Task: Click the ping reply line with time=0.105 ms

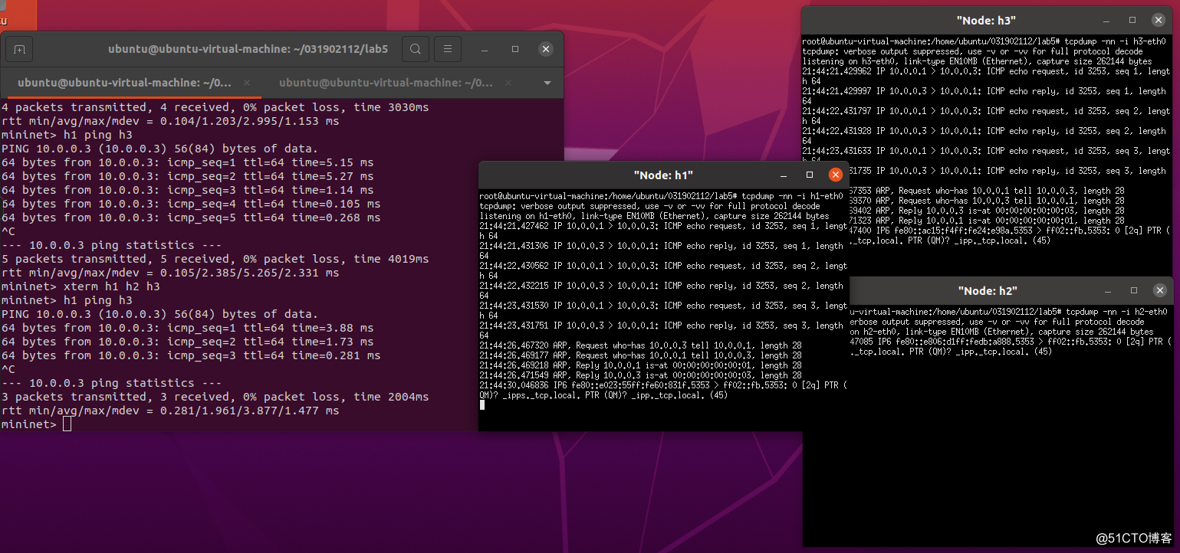Action: pos(191,204)
